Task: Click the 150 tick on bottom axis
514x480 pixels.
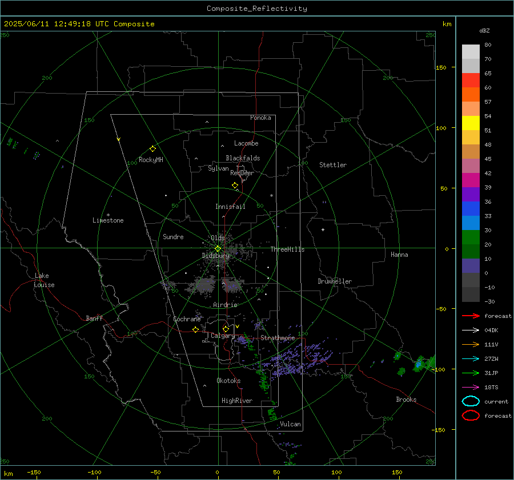Action: (397, 473)
